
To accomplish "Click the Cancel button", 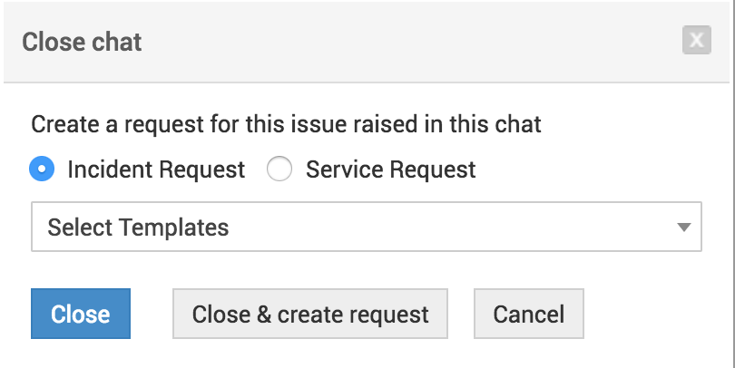I will click(529, 315).
